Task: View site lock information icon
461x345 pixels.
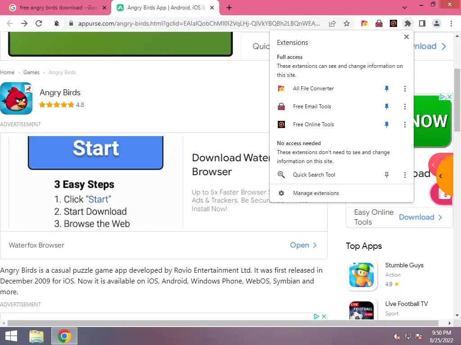Action: [x=71, y=23]
